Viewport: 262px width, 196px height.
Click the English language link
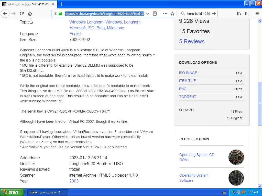coord(76,34)
